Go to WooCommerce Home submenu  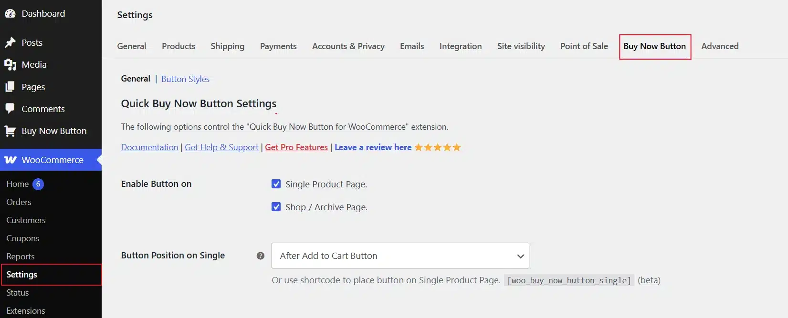point(18,184)
